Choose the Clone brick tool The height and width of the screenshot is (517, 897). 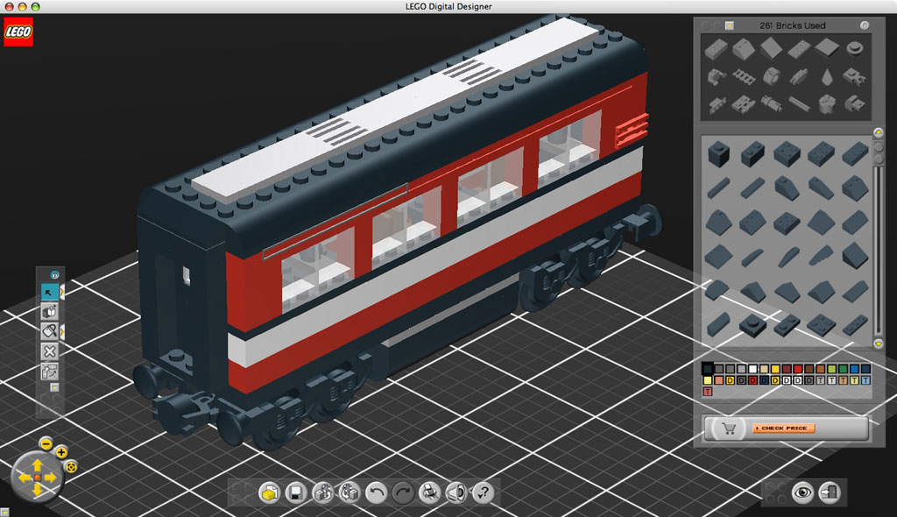pos(50,312)
